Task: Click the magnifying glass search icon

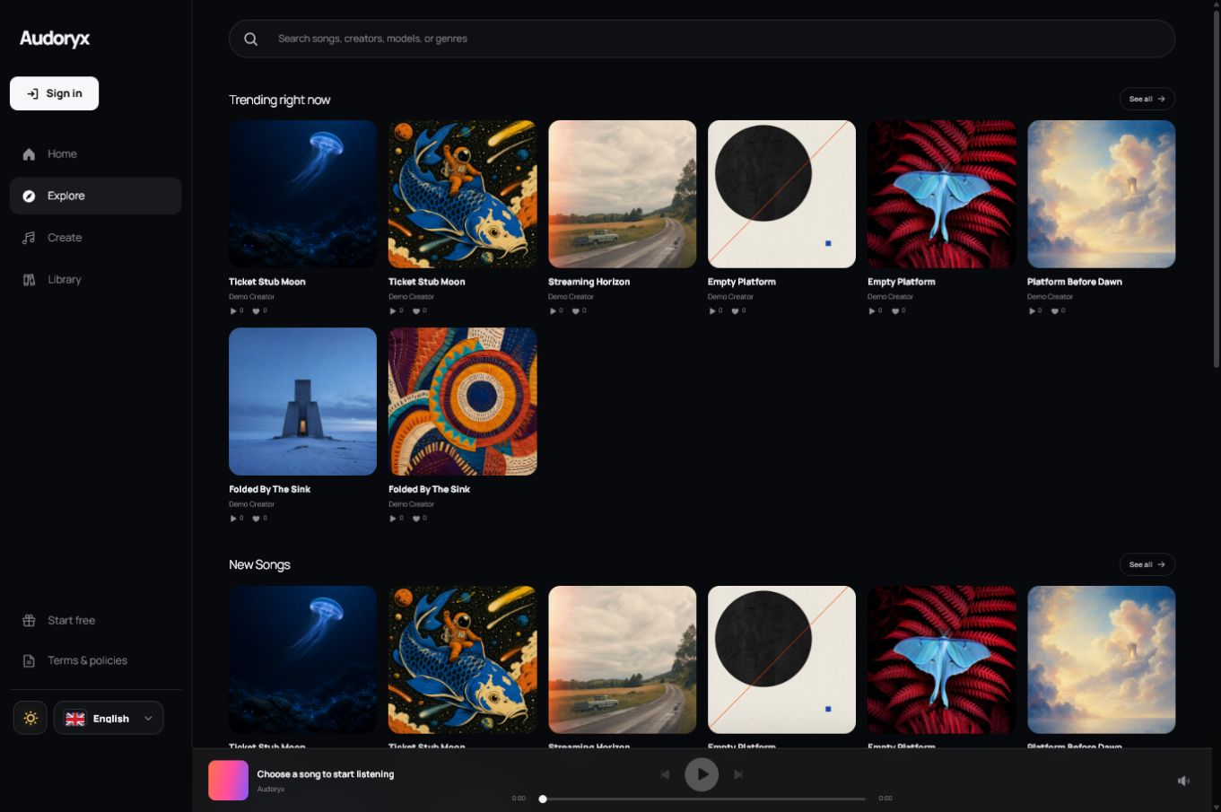Action: 251,39
